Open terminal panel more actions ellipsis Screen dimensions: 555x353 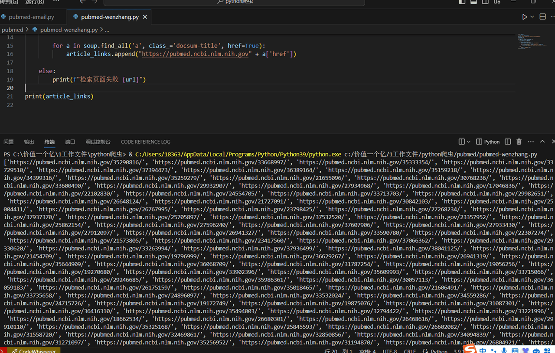tap(531, 142)
